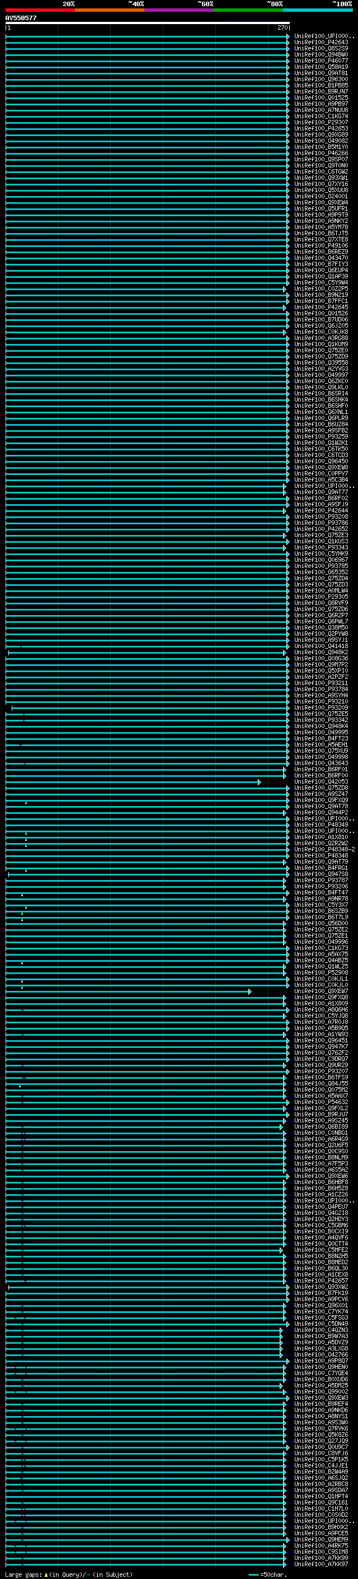
Task: Select hit label UniRef100_Q1KUS3
Action: pyautogui.click(x=321, y=541)
